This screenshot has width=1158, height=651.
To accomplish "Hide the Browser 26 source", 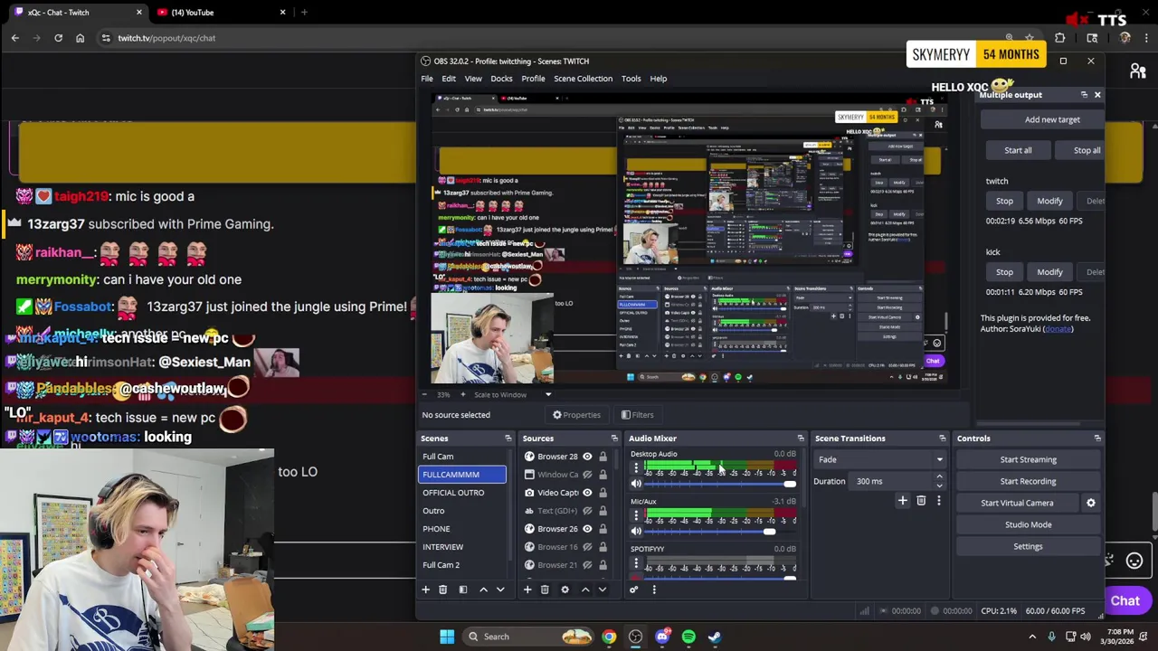I will (587, 529).
